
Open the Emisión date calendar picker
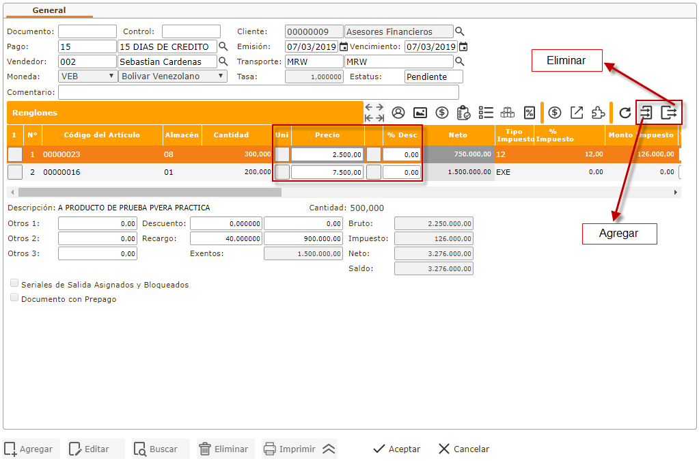[x=344, y=47]
